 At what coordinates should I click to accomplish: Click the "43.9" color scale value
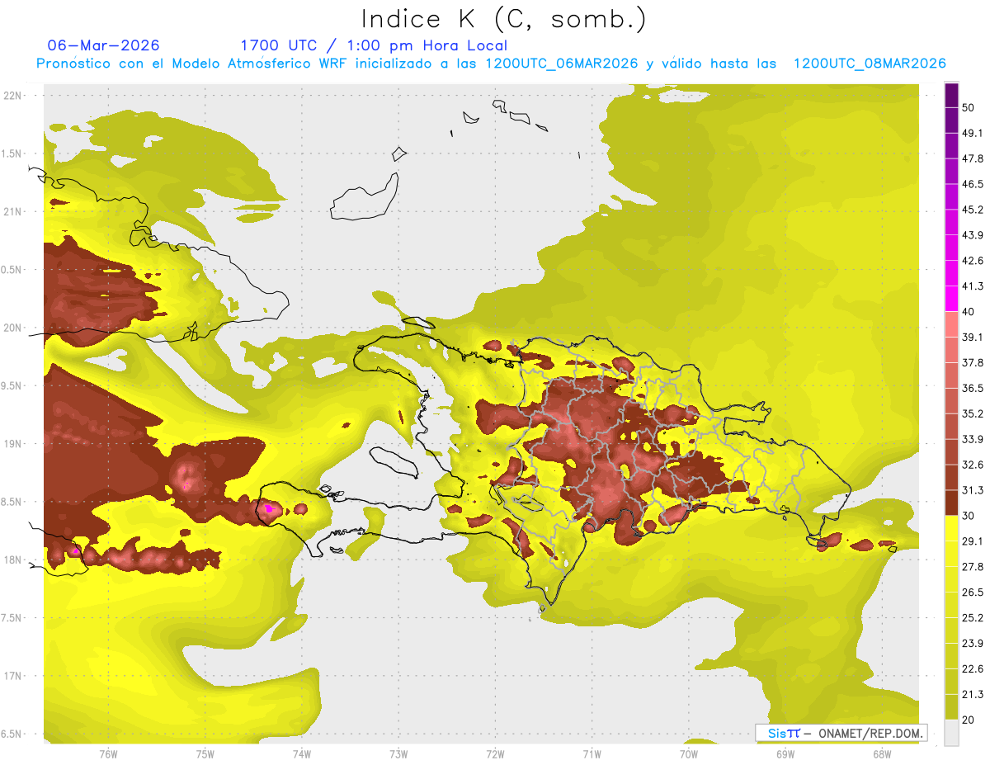[x=973, y=235]
